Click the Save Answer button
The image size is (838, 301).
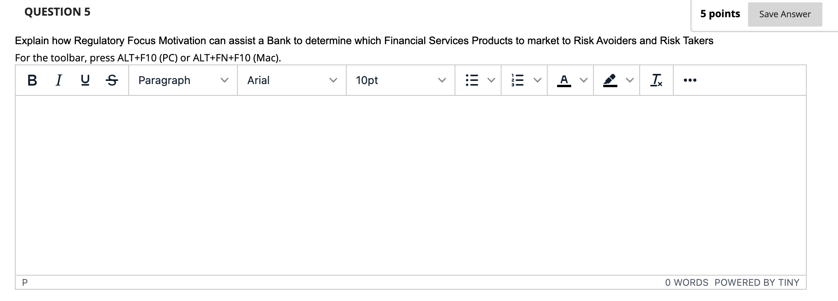click(x=785, y=14)
